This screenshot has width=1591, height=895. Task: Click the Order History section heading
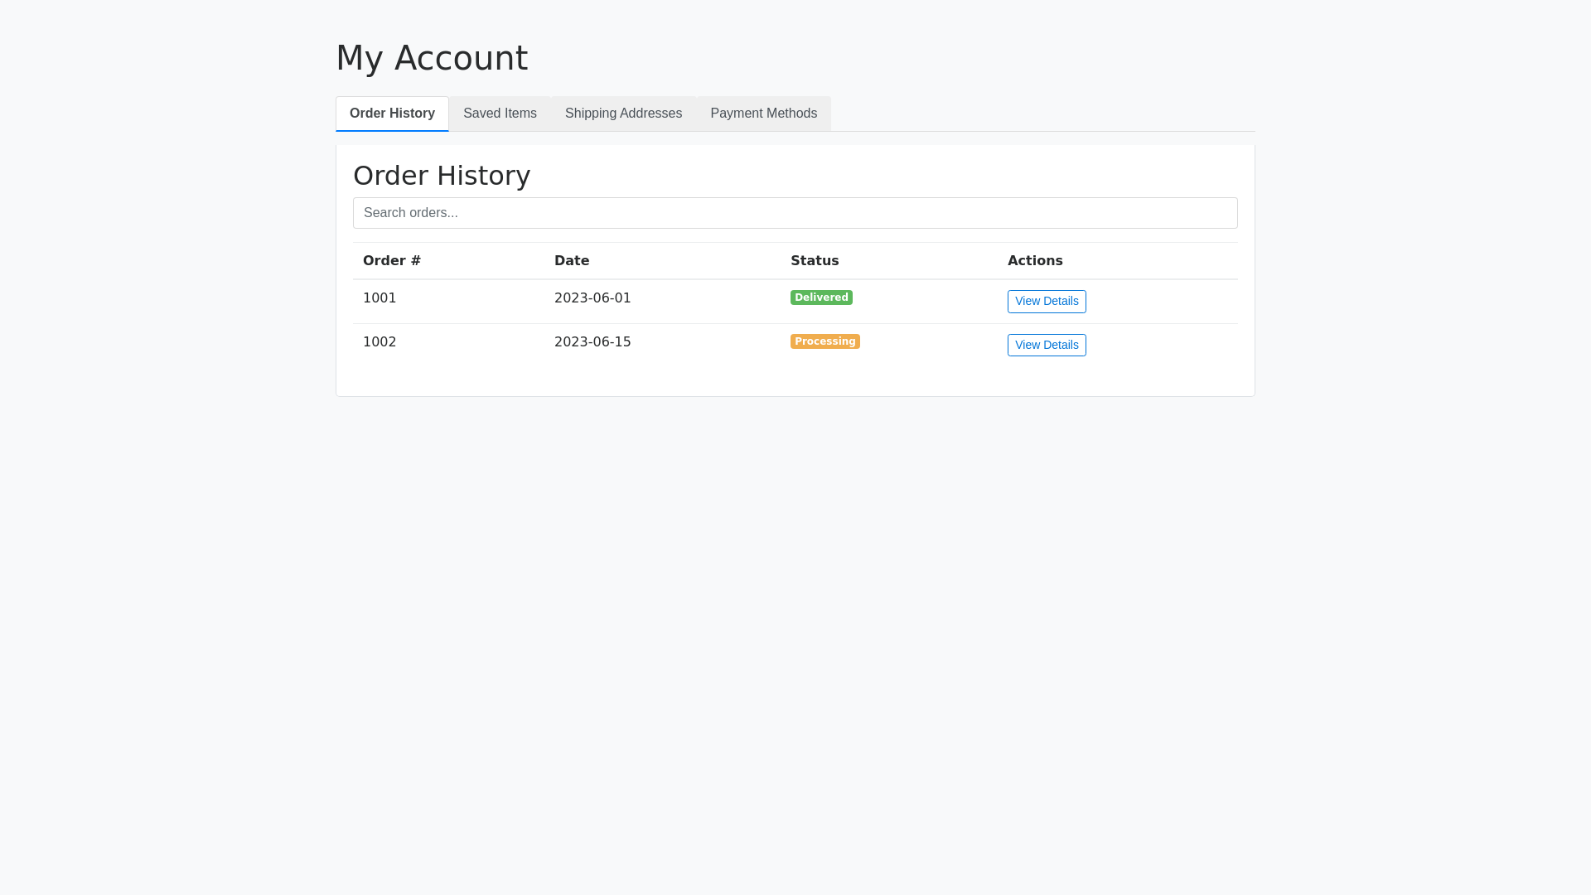coord(442,176)
